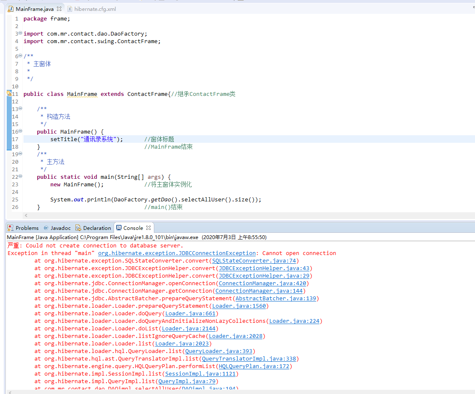Screen dimensions: 475x394
Task: Fold the constructor comment at line 13
Action: click(x=20, y=108)
